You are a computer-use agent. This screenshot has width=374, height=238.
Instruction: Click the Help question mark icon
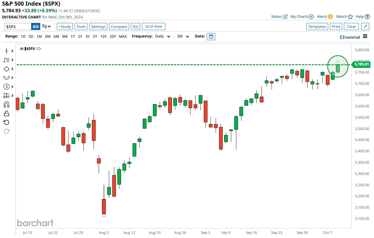[x=367, y=17]
